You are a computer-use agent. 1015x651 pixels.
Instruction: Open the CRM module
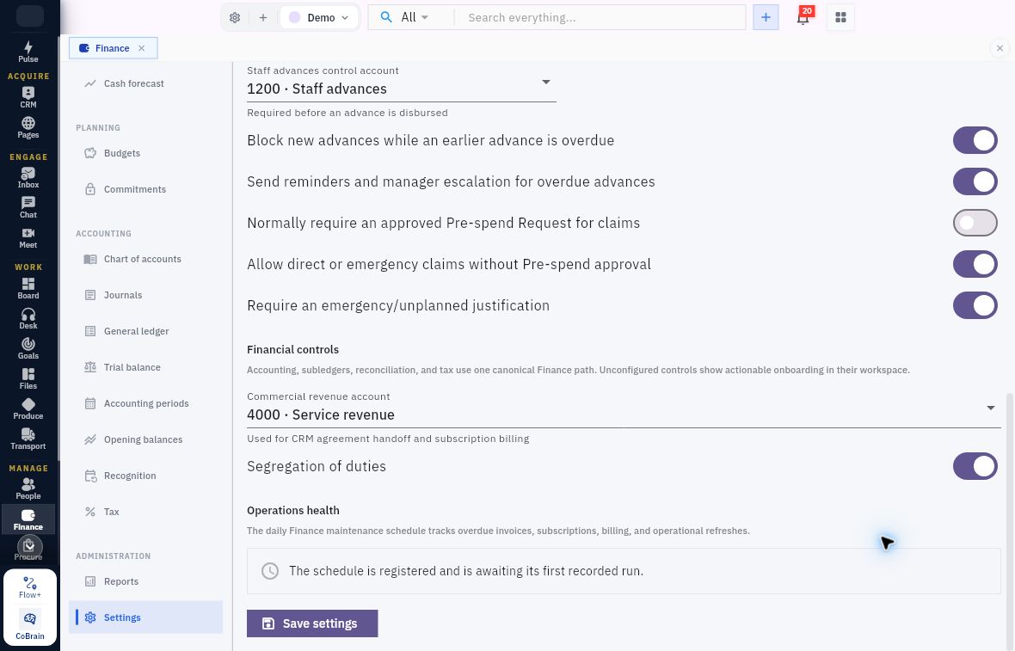pos(28,97)
